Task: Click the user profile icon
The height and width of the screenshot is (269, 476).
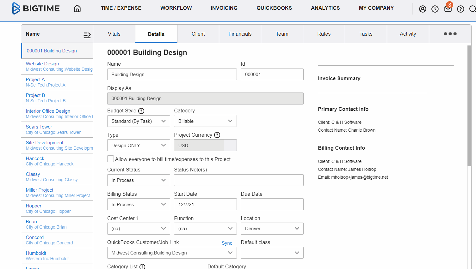Action: [x=423, y=9]
